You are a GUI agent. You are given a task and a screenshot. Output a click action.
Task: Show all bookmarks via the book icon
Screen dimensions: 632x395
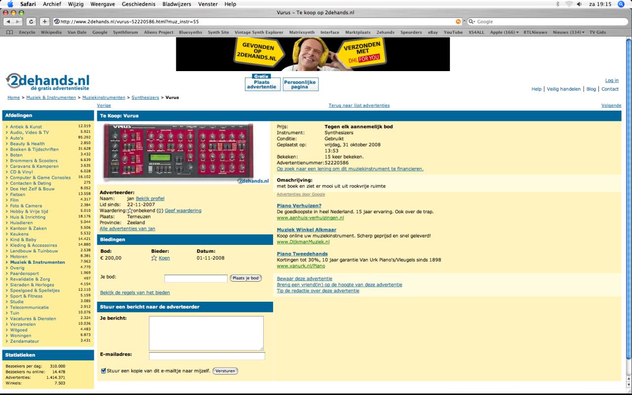click(9, 33)
